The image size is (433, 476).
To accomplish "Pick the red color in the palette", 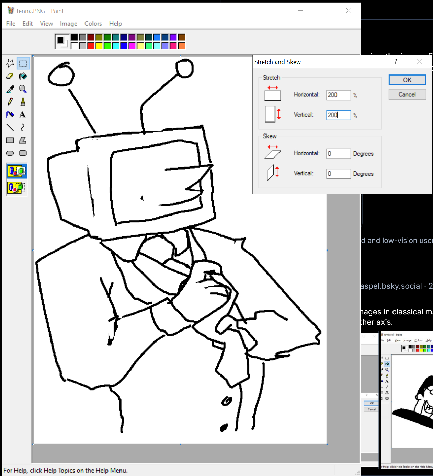I will point(91,46).
